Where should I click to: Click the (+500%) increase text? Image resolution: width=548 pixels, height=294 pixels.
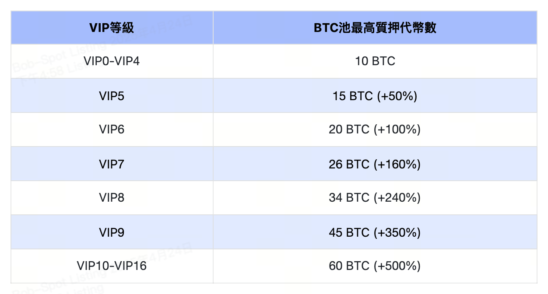[x=397, y=266]
